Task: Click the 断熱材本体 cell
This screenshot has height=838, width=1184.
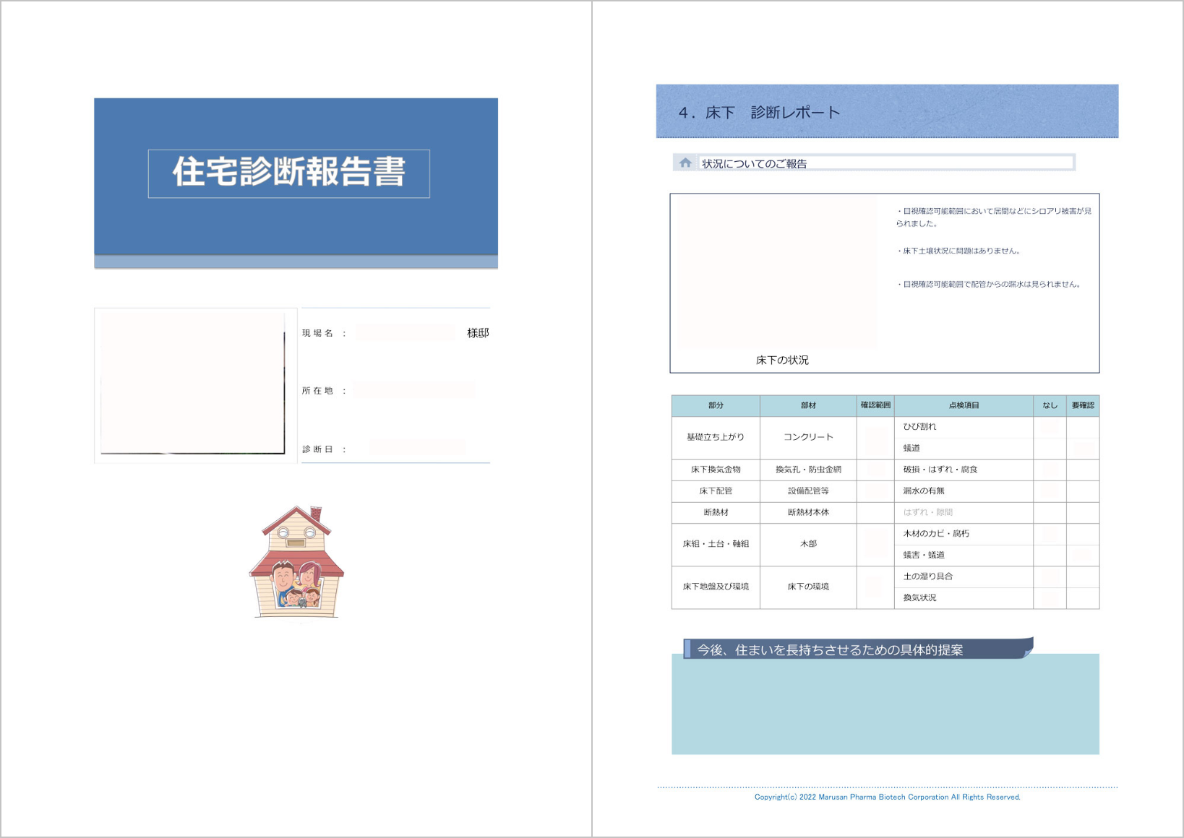Action: click(808, 512)
